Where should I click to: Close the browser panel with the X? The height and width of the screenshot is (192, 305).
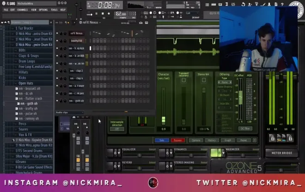[51, 23]
